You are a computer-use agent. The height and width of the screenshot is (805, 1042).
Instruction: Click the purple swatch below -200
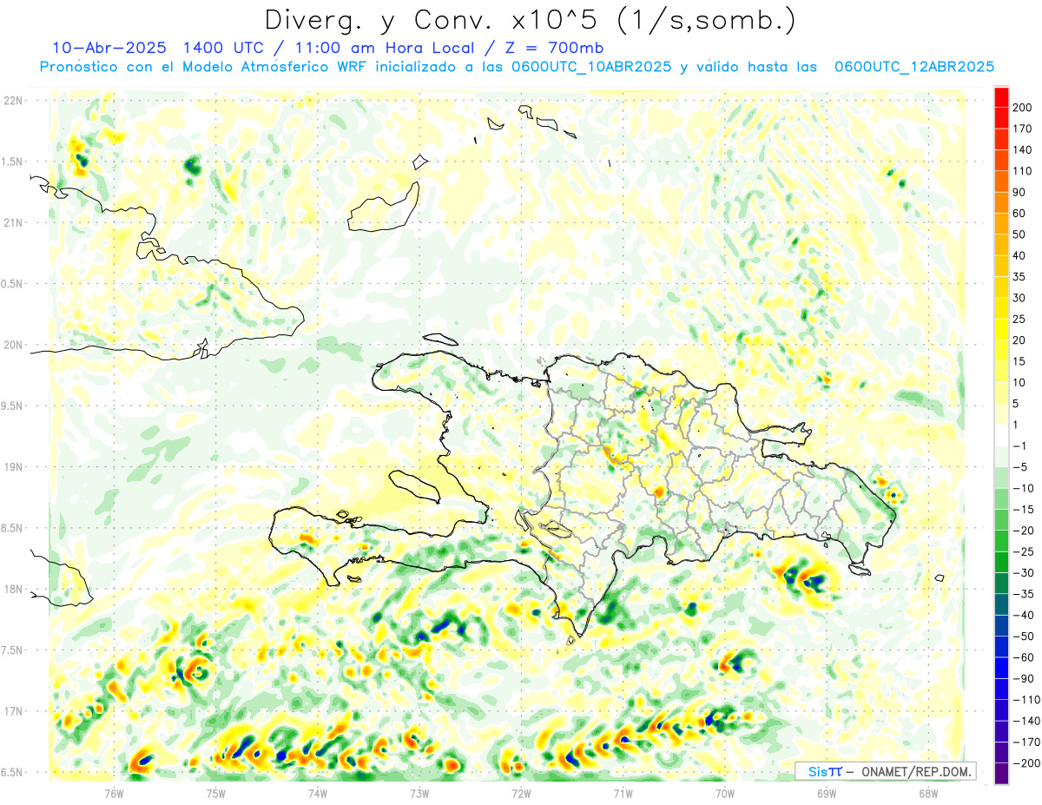point(1001,773)
